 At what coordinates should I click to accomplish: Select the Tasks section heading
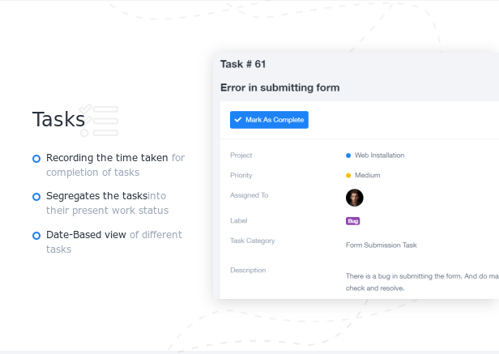58,119
